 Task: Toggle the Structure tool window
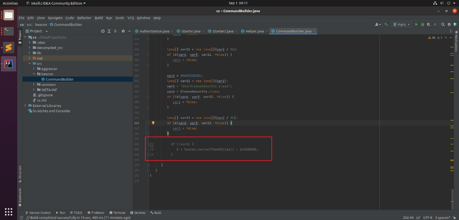[x=20, y=172]
